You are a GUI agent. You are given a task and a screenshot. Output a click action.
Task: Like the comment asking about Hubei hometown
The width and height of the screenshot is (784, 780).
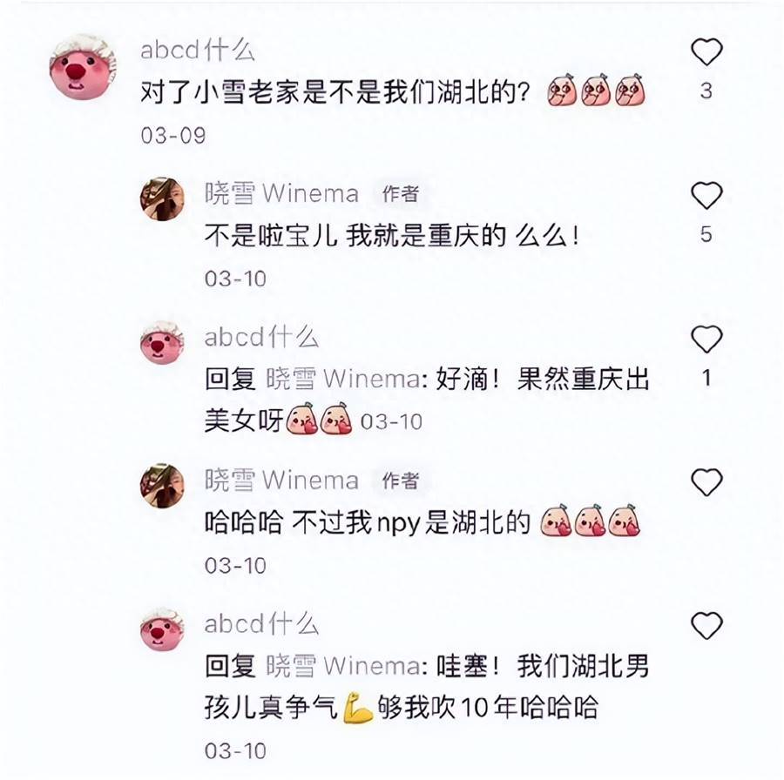[706, 51]
